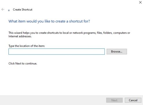Close the Create Shortcut dialog
The width and height of the screenshot is (143, 105).
click(x=140, y=2)
